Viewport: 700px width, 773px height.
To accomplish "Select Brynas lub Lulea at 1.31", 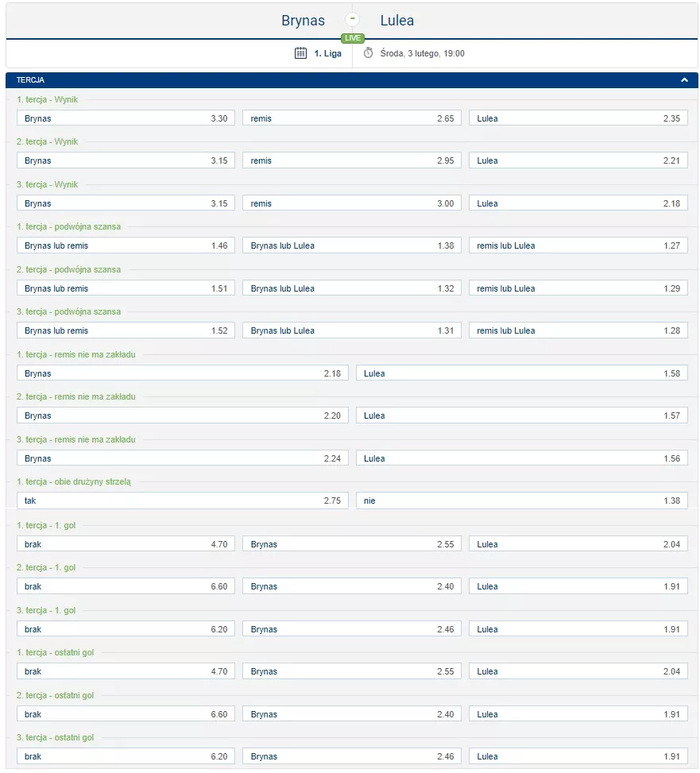I will click(x=352, y=330).
